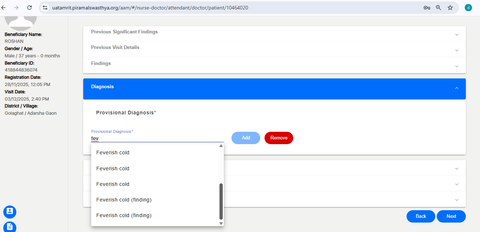Open site information icon in address bar
480x232 pixels.
coord(45,8)
